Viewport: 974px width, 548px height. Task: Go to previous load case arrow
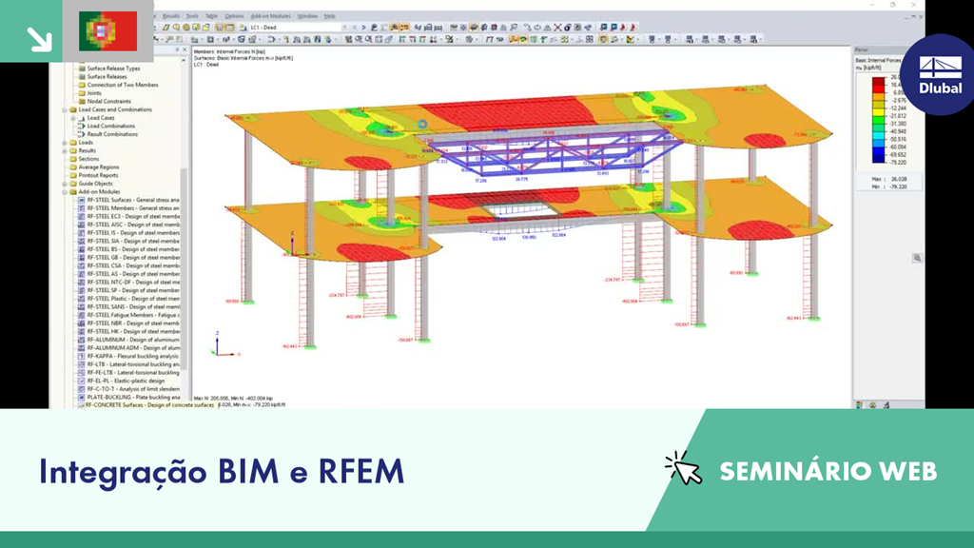pyautogui.click(x=356, y=28)
